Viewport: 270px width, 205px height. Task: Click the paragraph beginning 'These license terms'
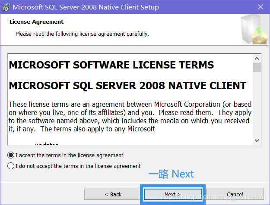click(130, 117)
